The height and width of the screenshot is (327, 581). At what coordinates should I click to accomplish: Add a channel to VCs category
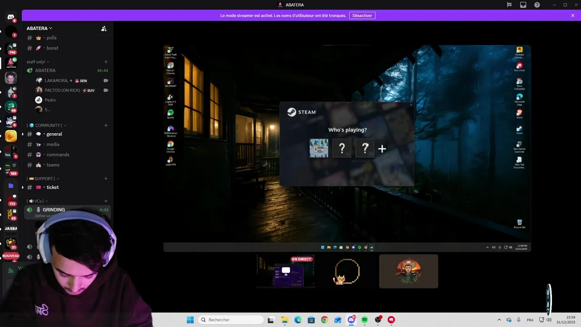coord(106,201)
